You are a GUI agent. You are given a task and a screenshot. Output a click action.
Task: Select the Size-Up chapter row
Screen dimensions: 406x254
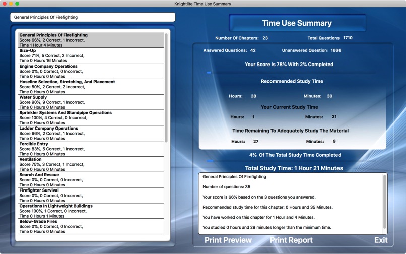click(x=91, y=55)
